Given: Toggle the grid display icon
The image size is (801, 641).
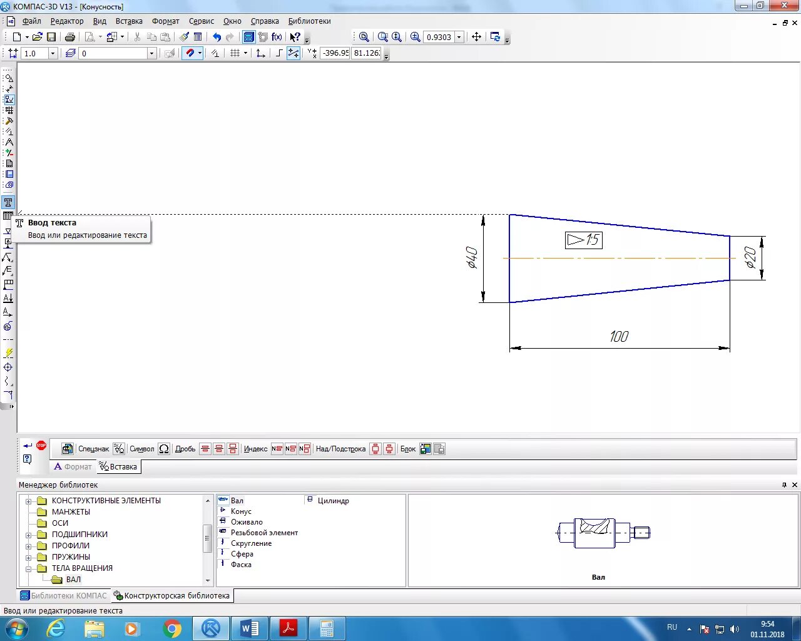Looking at the screenshot, I should point(235,53).
